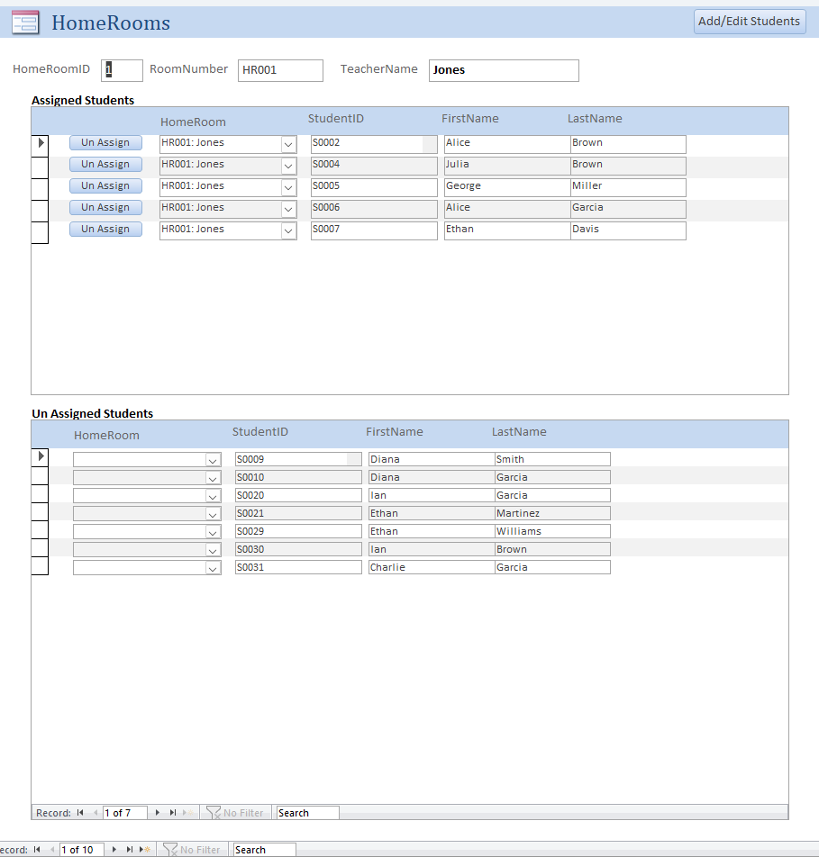Image resolution: width=819 pixels, height=857 pixels.
Task: Select the row selector for unassigned student S0010
Action: 40,477
